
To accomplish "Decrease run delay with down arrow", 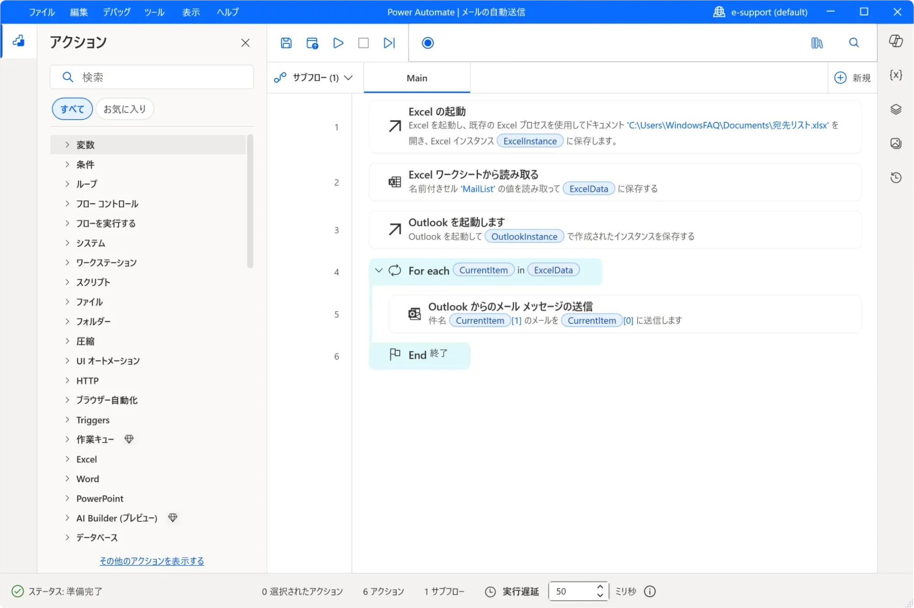I will tap(600, 596).
